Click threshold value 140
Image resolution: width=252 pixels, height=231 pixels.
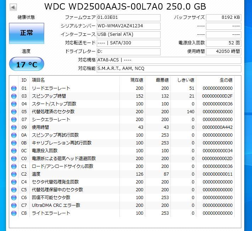click(x=191, y=112)
